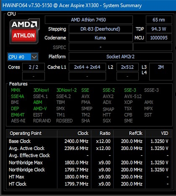Viewport: 176px width, 196px height.
Task: Select the Northbridge Clock row
Action: [x=89, y=170]
